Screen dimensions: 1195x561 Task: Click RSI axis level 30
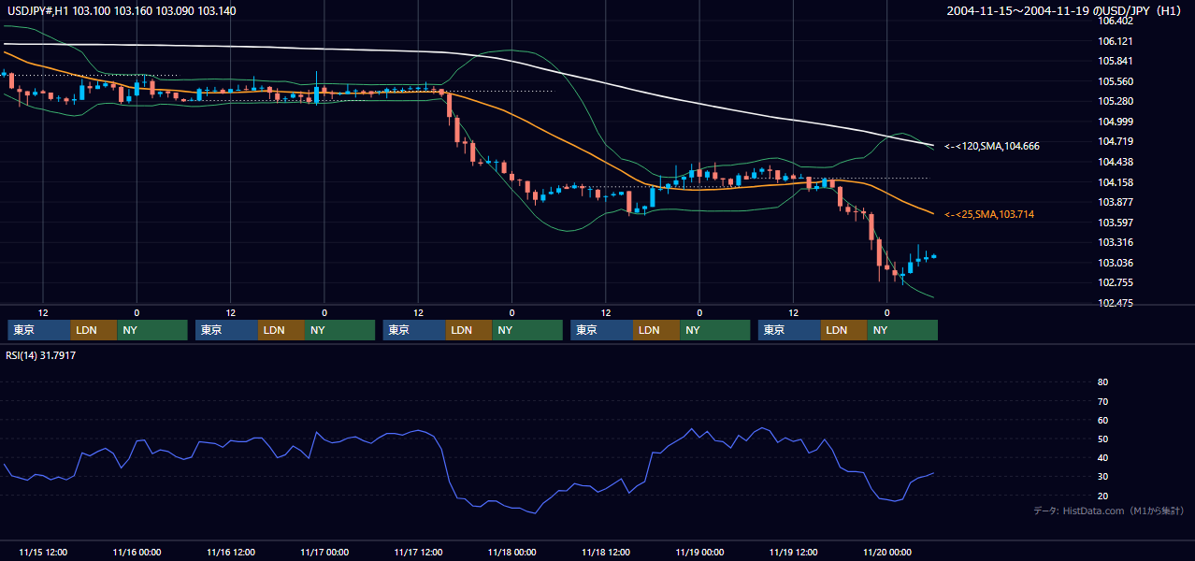pyautogui.click(x=1102, y=477)
